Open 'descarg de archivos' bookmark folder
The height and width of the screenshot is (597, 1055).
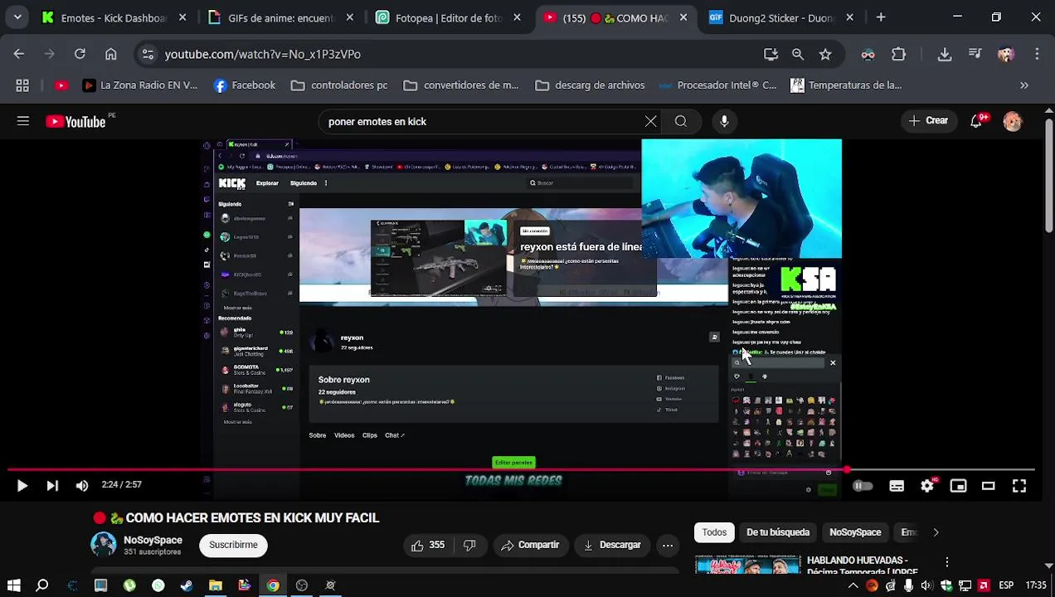[590, 85]
